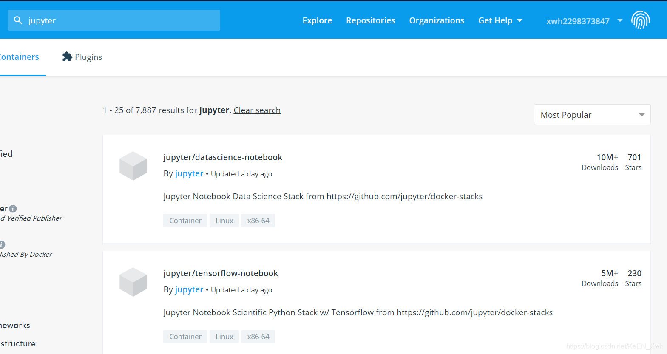Click the 230 Stars count
The width and height of the screenshot is (667, 354).
tap(633, 278)
